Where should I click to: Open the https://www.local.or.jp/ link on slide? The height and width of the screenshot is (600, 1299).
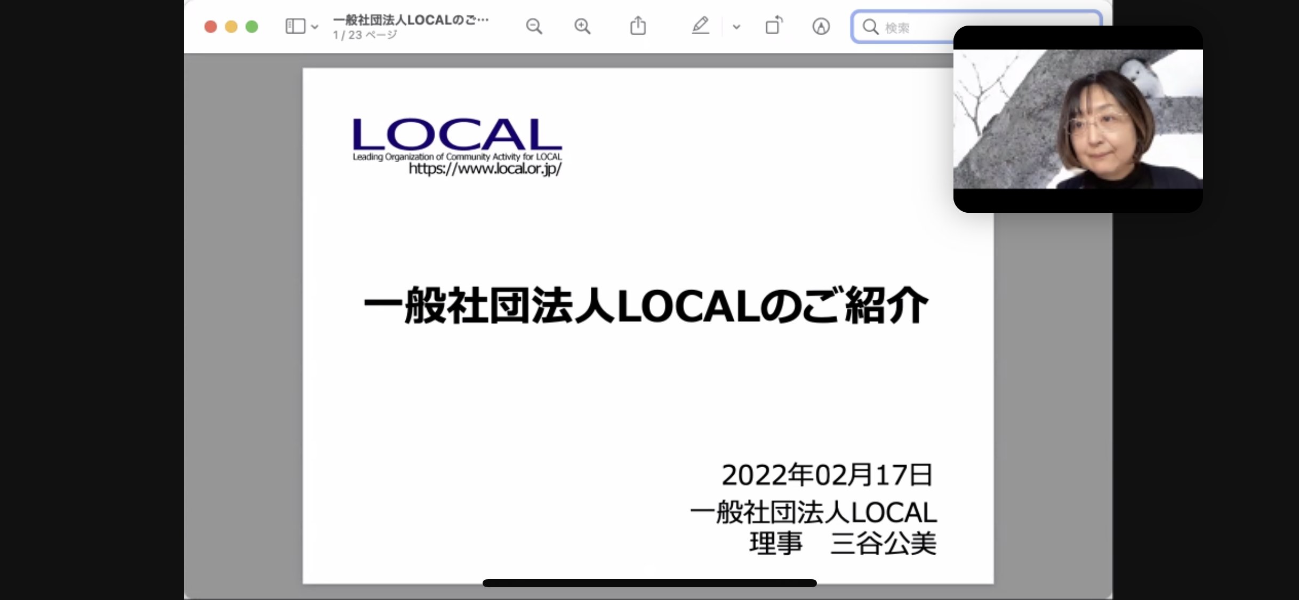(x=485, y=169)
